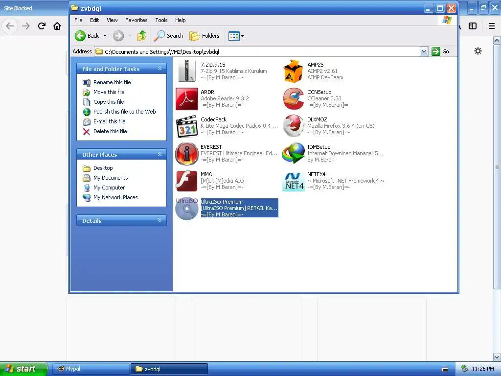Open My Network Places link

point(115,198)
